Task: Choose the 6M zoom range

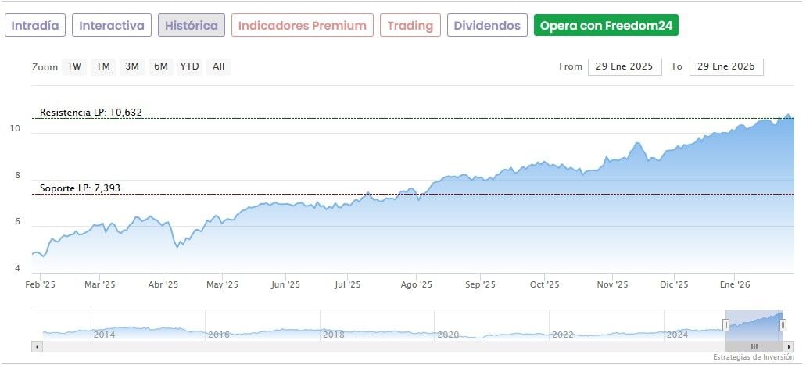Action: point(161,66)
